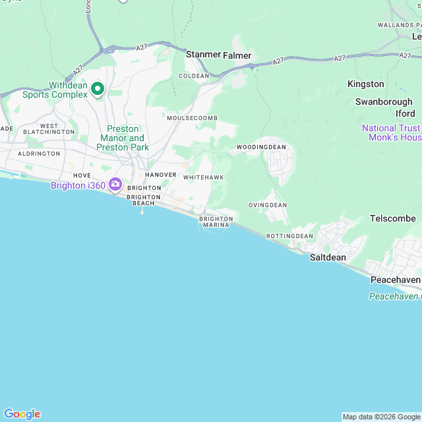The image size is (422, 422).
Task: Click the HOVE label
Action: (x=82, y=175)
